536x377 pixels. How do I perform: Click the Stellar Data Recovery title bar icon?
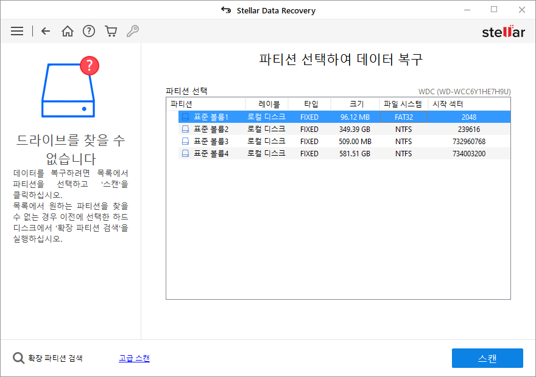click(x=226, y=10)
